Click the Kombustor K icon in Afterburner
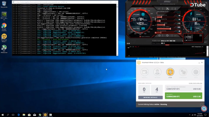 coord(159,9)
